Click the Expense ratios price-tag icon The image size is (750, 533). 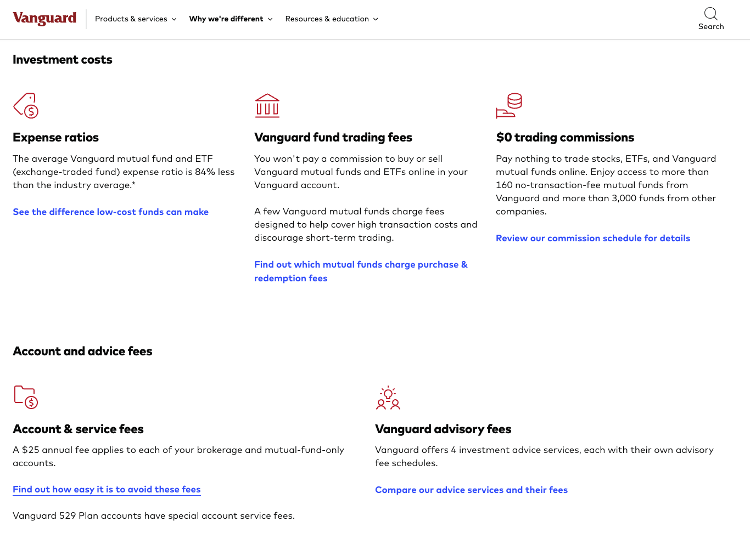tap(26, 106)
